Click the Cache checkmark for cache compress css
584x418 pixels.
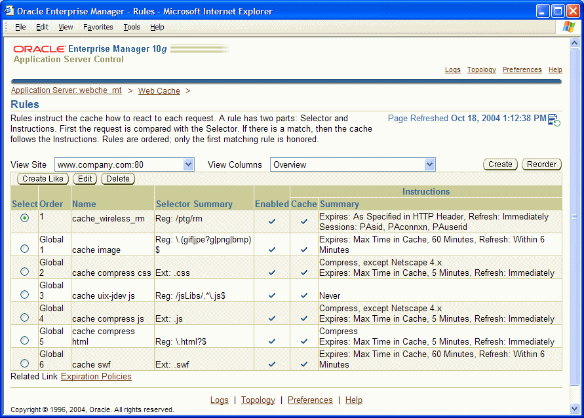[304, 273]
